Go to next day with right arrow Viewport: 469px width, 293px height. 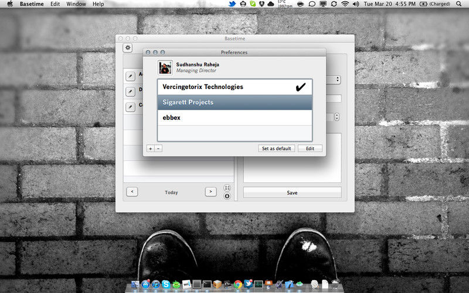(x=210, y=192)
